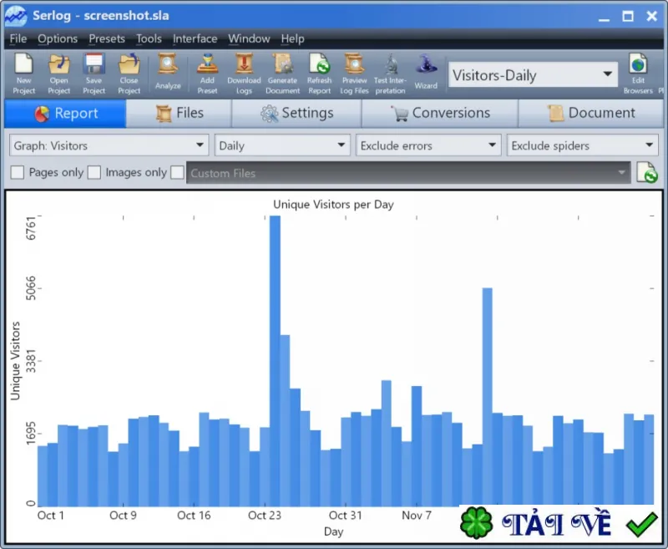Switch to the Files tab

point(179,114)
